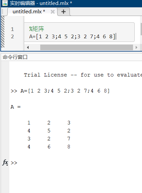Click the value 6 in the matrix output
This screenshot has height=193, width=142.
(x=49, y=147)
